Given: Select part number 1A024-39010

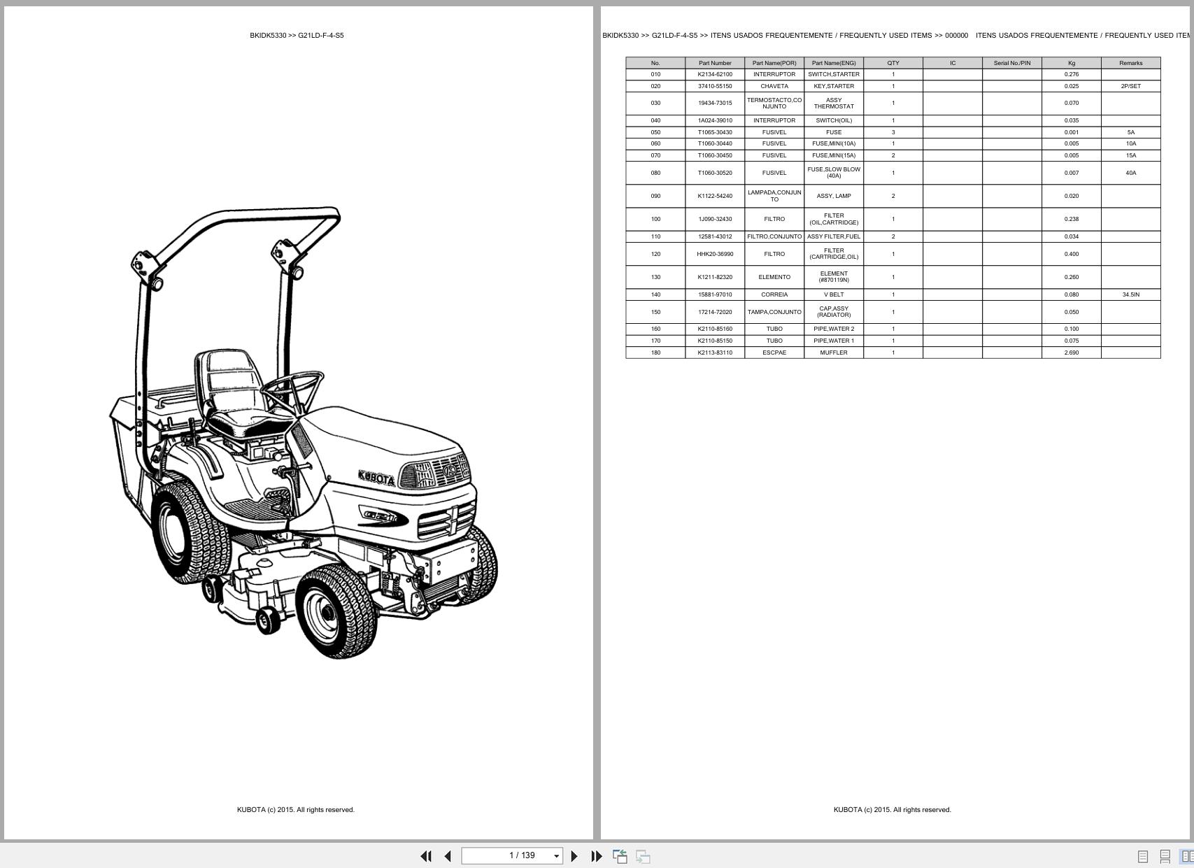Looking at the screenshot, I should click(715, 120).
